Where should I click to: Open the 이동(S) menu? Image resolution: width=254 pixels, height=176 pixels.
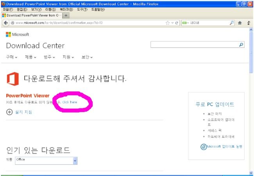coord(50,9)
